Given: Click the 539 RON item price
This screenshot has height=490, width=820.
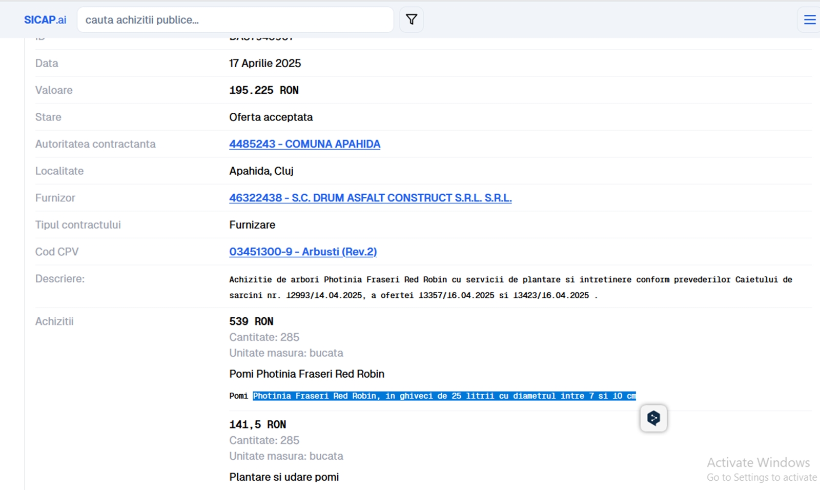Looking at the screenshot, I should 251,321.
